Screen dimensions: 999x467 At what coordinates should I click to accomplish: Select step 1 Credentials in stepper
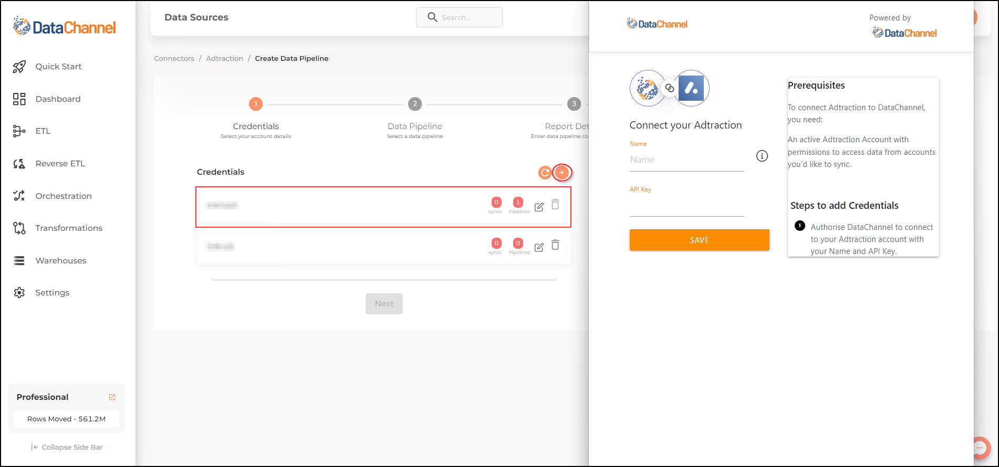pyautogui.click(x=256, y=104)
